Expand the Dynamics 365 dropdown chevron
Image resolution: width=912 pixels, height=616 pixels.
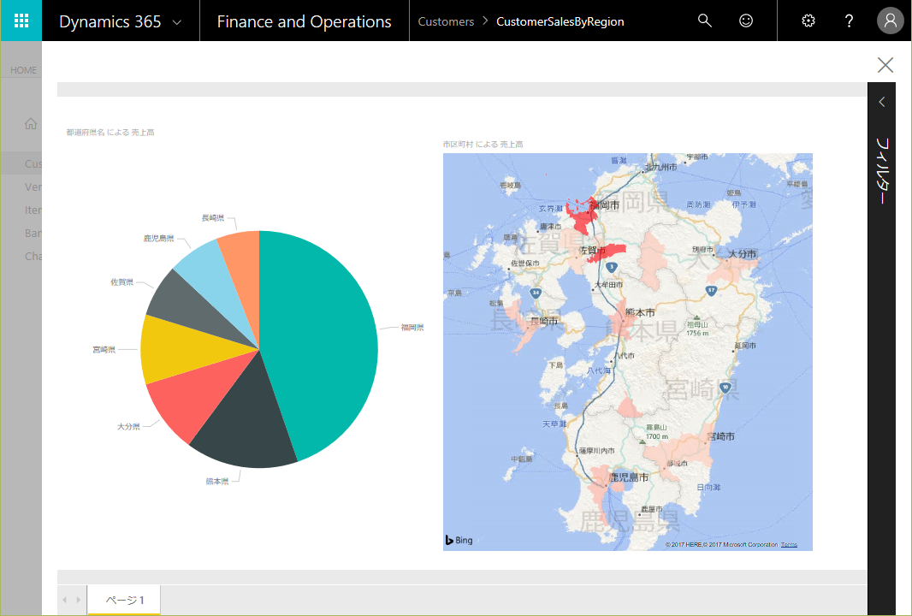tap(177, 23)
